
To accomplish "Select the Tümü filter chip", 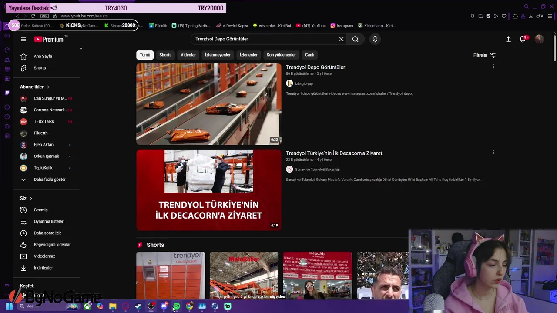I will pos(145,55).
